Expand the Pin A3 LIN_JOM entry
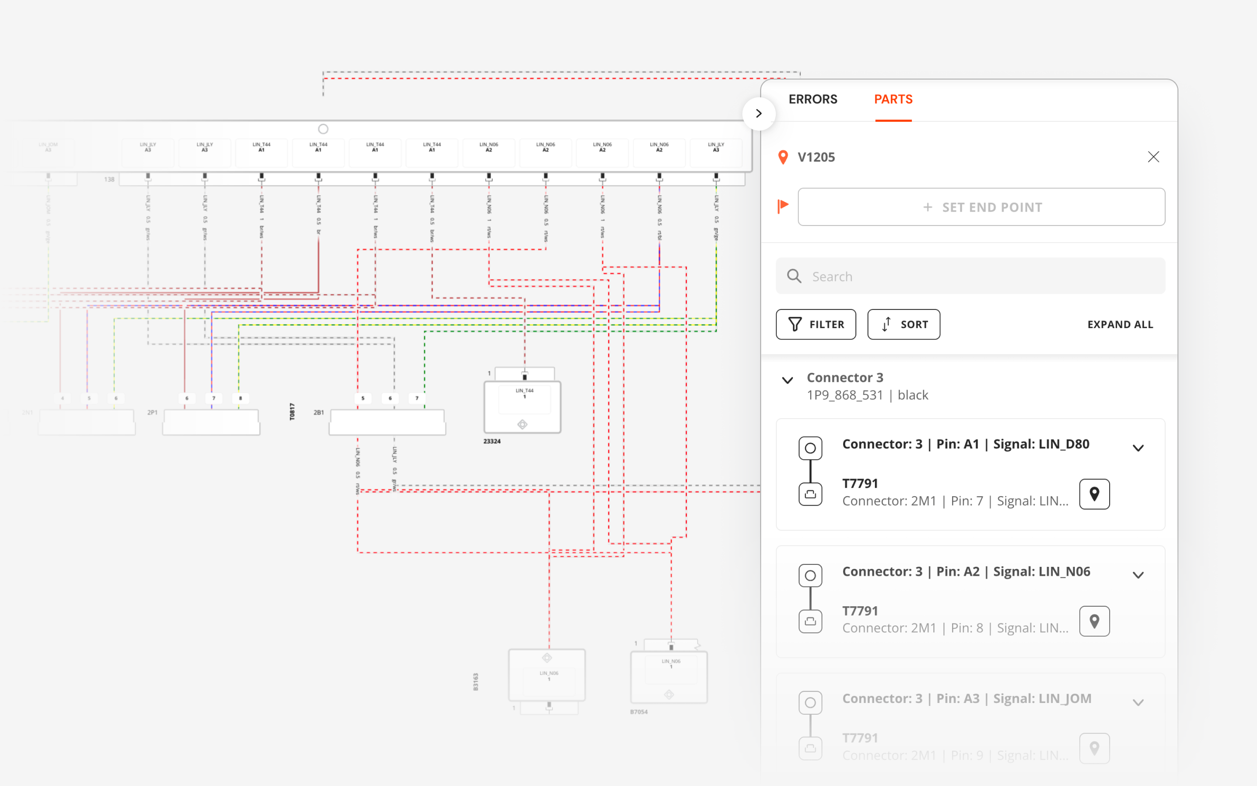 pyautogui.click(x=1138, y=702)
